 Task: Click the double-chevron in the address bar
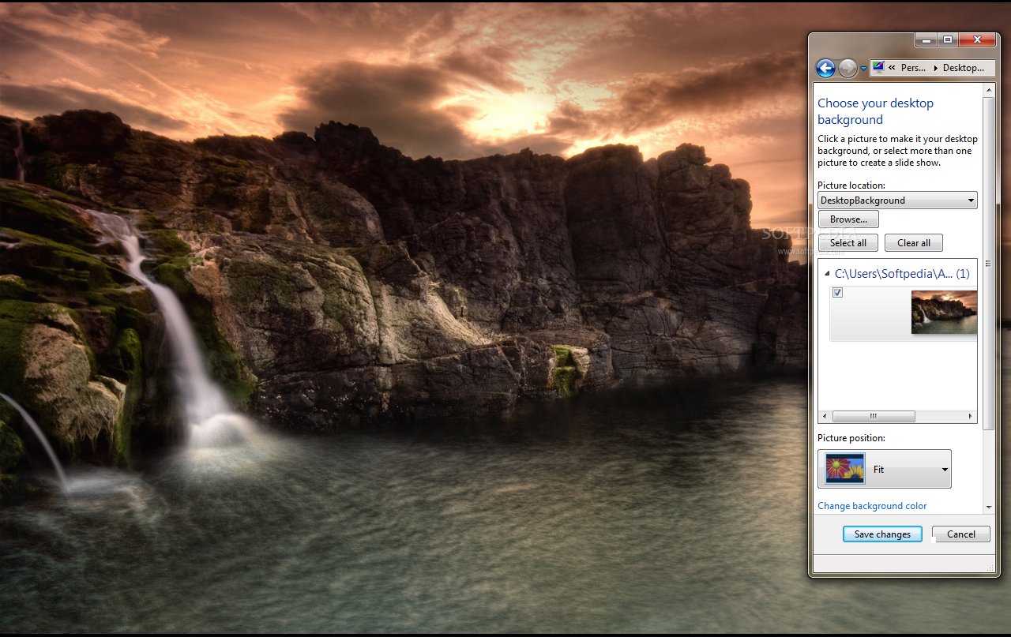pos(892,68)
